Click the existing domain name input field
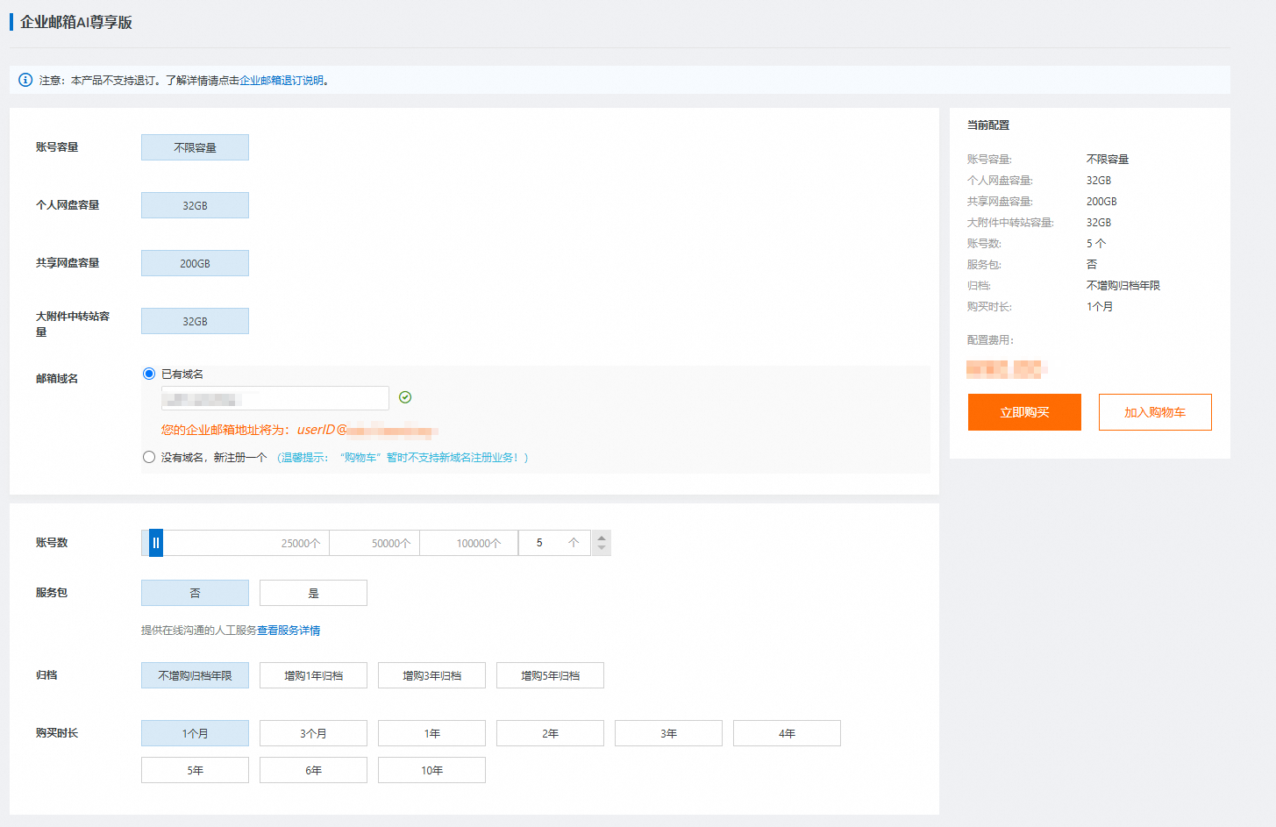Viewport: 1276px width, 827px height. [x=274, y=398]
